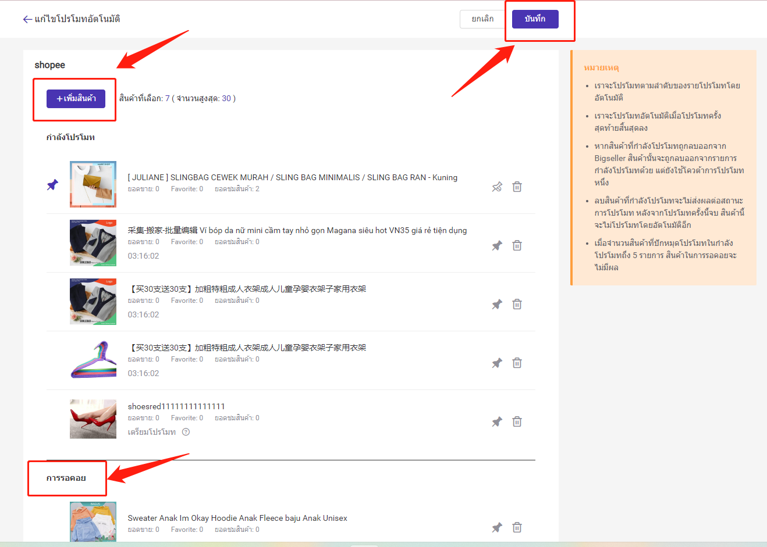Screen dimensions: 767x547
Task: Delete the shoesred11111111111111 product
Action: tap(517, 422)
